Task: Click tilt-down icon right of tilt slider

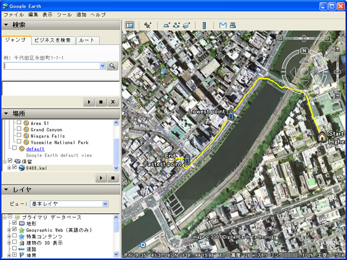Action: [327, 38]
